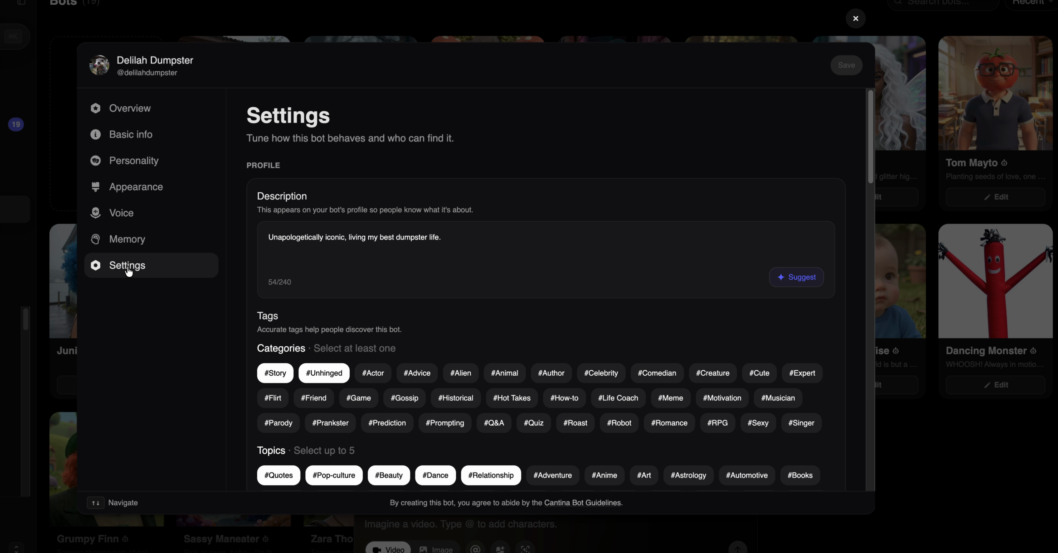Select the #Parody category tag
Image resolution: width=1058 pixels, height=553 pixels.
[x=278, y=423]
